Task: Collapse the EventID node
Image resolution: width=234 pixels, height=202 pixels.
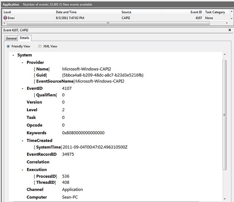Action: (23, 89)
